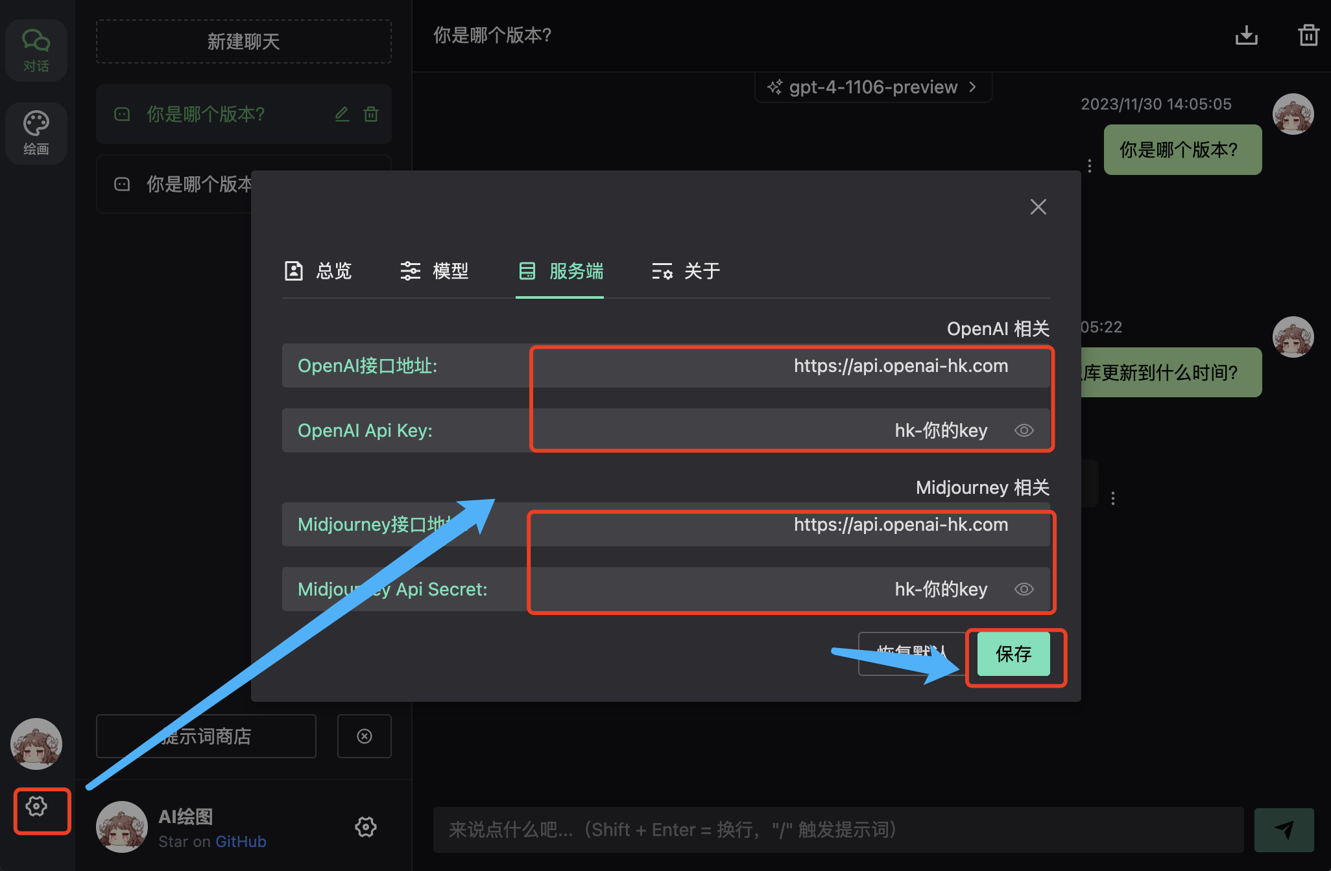Open the 对话 chat sidebar icon

(36, 50)
